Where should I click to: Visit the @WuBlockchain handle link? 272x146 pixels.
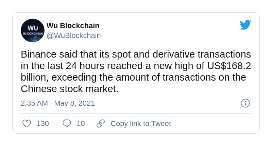click(73, 36)
